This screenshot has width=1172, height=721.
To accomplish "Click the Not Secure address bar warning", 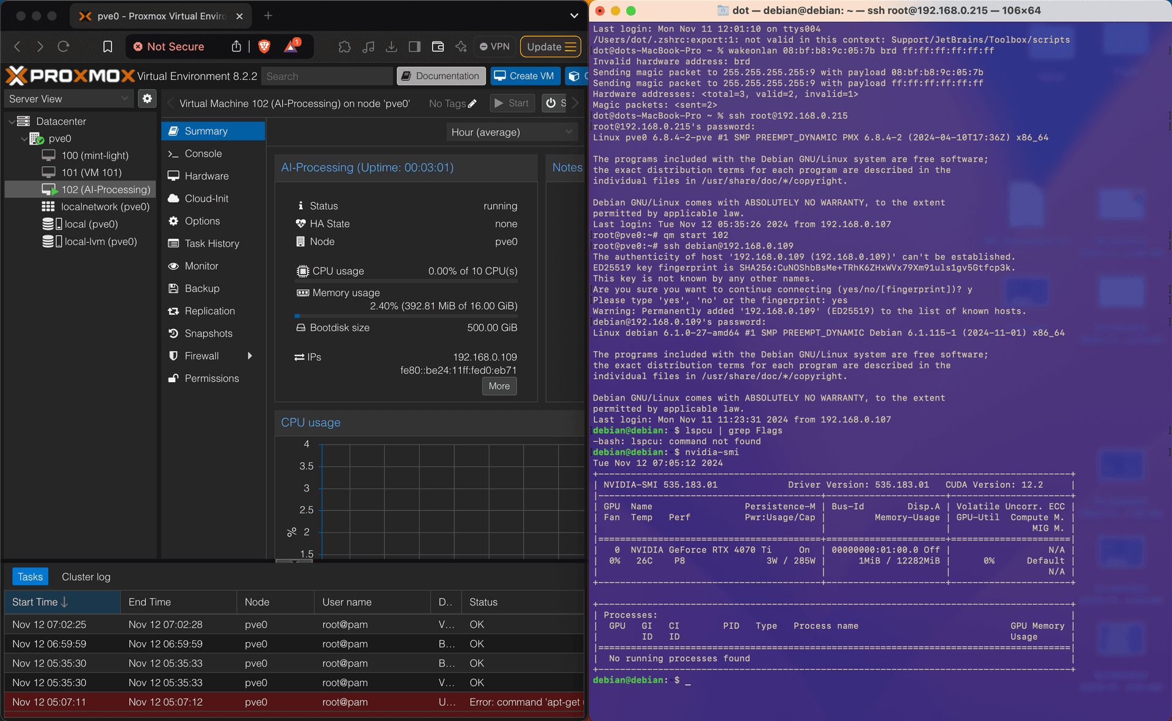I will 169,46.
